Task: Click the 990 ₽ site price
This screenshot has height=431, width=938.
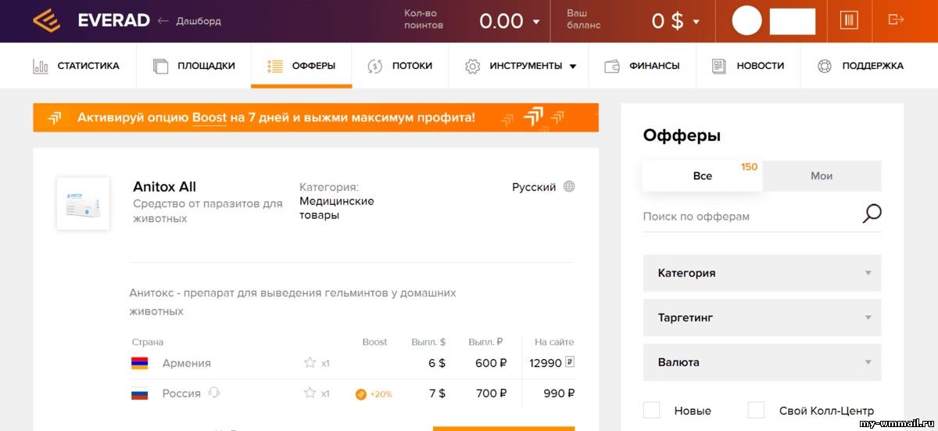Action: tap(559, 393)
